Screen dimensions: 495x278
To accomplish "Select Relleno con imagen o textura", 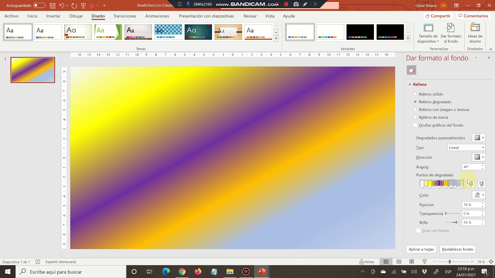I will point(441,110).
